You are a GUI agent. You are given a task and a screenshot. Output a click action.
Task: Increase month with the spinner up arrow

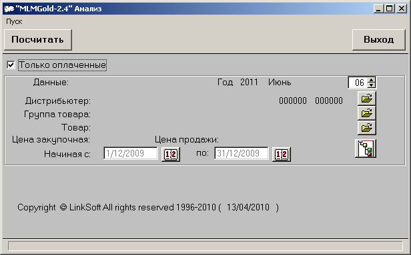pos(371,80)
